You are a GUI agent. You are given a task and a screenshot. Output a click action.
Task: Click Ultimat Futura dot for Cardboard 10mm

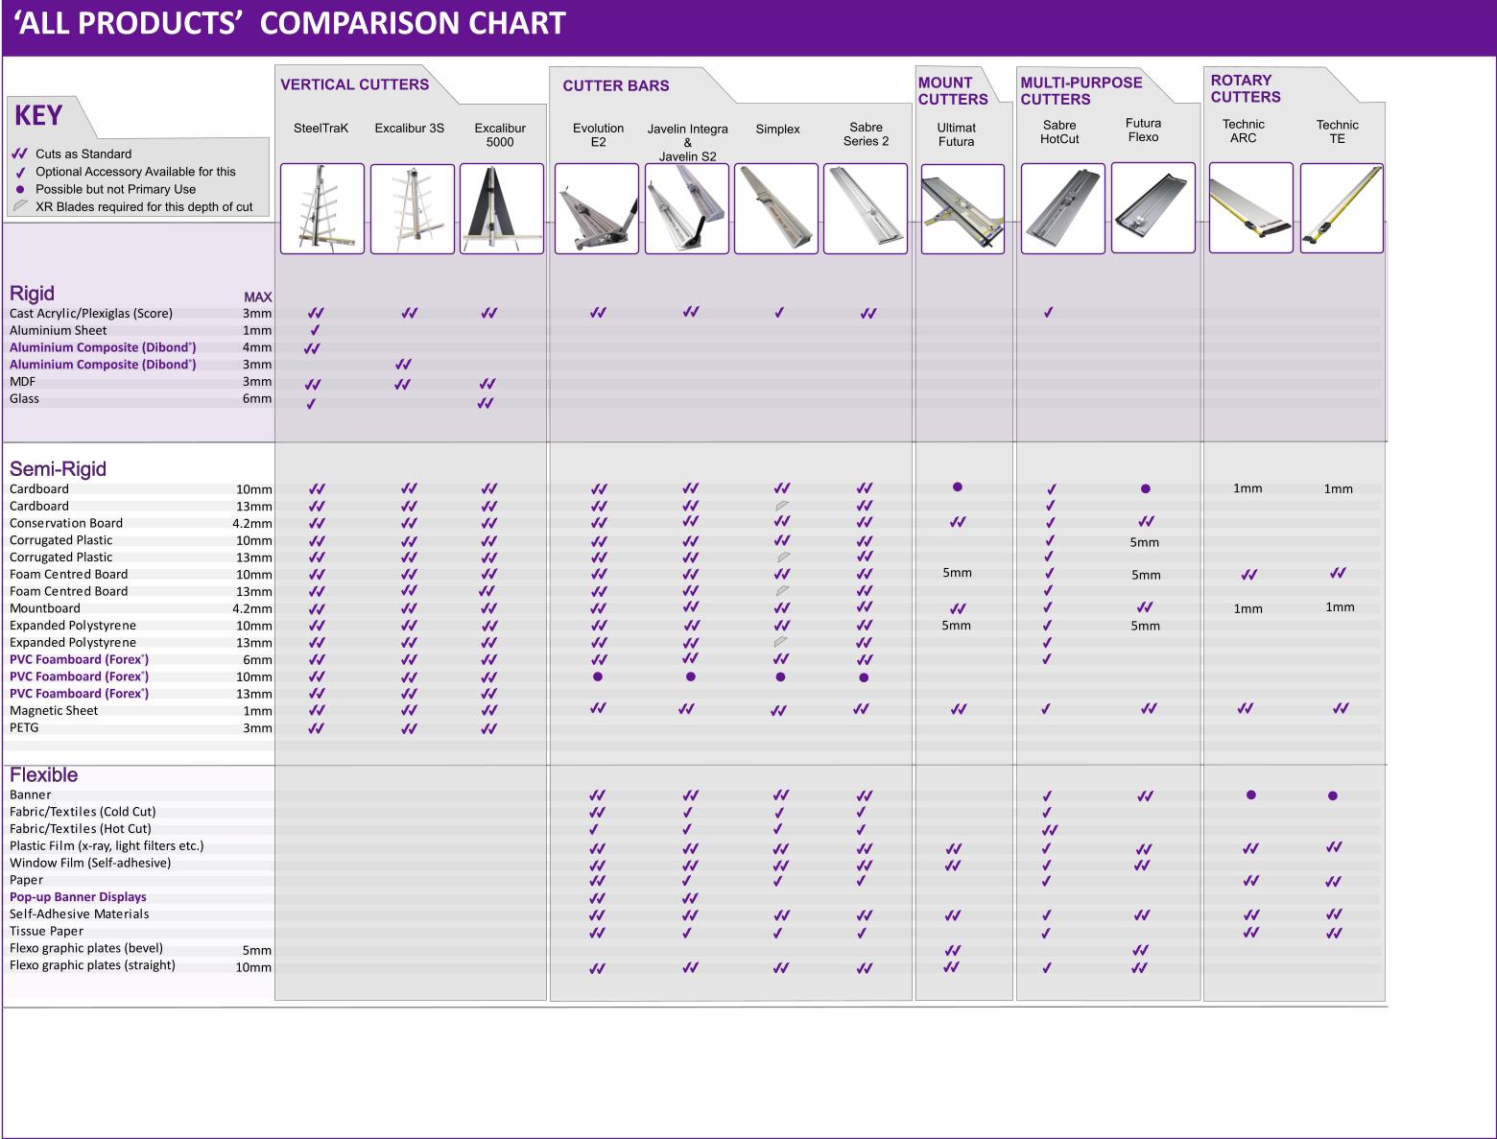pyautogui.click(x=958, y=486)
